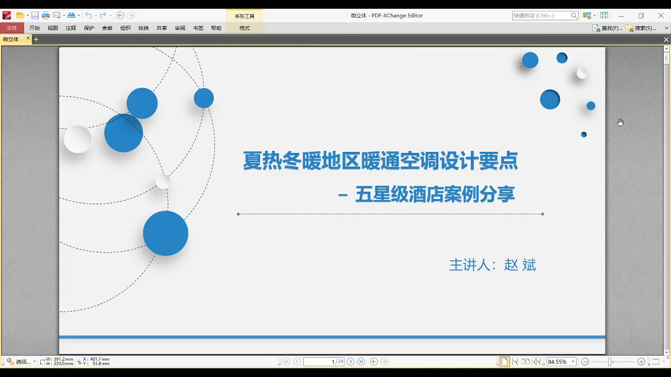Click the zoom out minus icon

point(585,362)
